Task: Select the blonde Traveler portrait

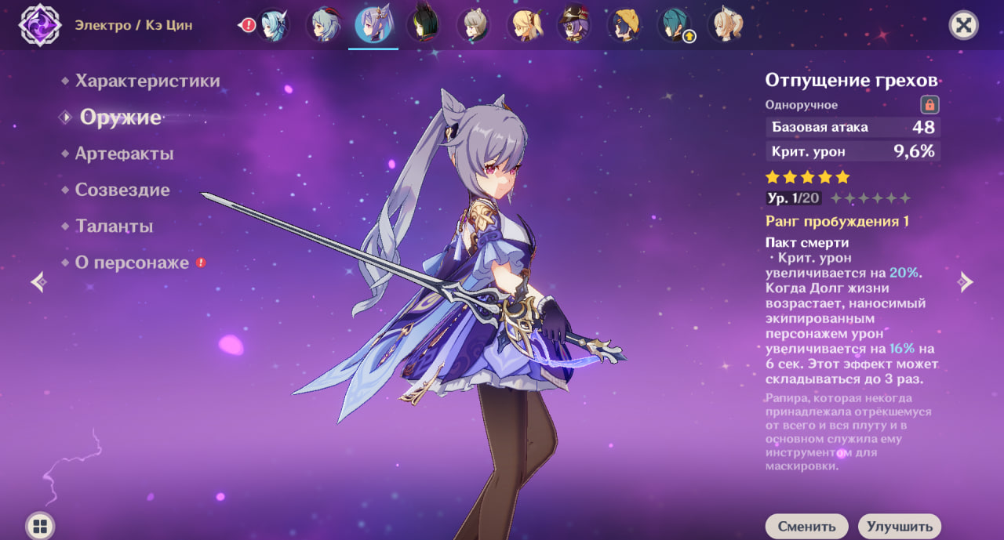Action: click(524, 25)
